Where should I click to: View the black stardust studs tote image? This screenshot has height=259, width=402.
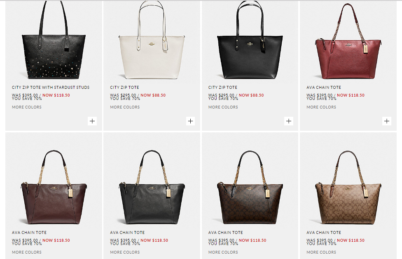pyautogui.click(x=54, y=41)
